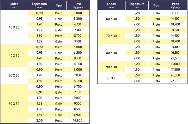Click the Tipo header in left table
Viewport: 188px width, 124px height.
59,5
